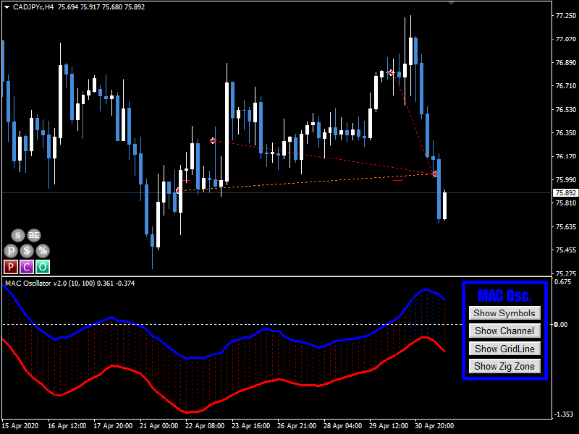Open the CADJPYc,H4 chart dropdown arrow

coord(7,7)
